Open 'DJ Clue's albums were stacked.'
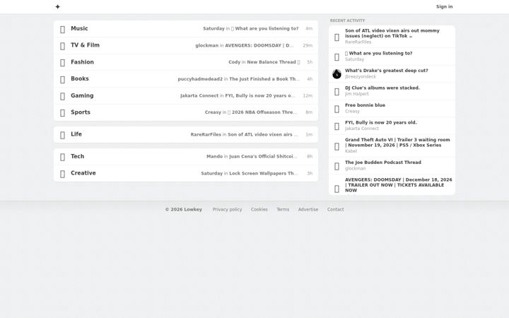 coord(382,88)
